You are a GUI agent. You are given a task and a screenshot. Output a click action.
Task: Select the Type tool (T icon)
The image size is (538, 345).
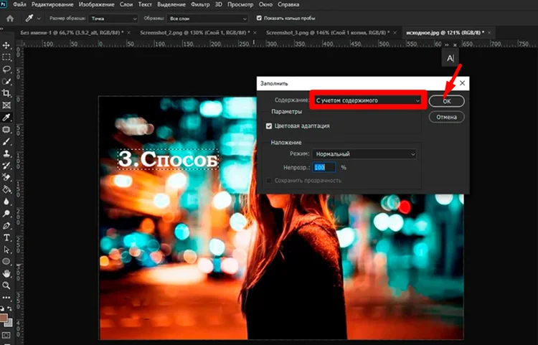[6, 237]
